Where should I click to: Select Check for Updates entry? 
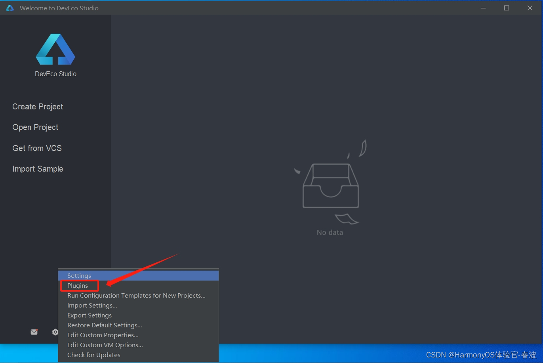pos(138,355)
